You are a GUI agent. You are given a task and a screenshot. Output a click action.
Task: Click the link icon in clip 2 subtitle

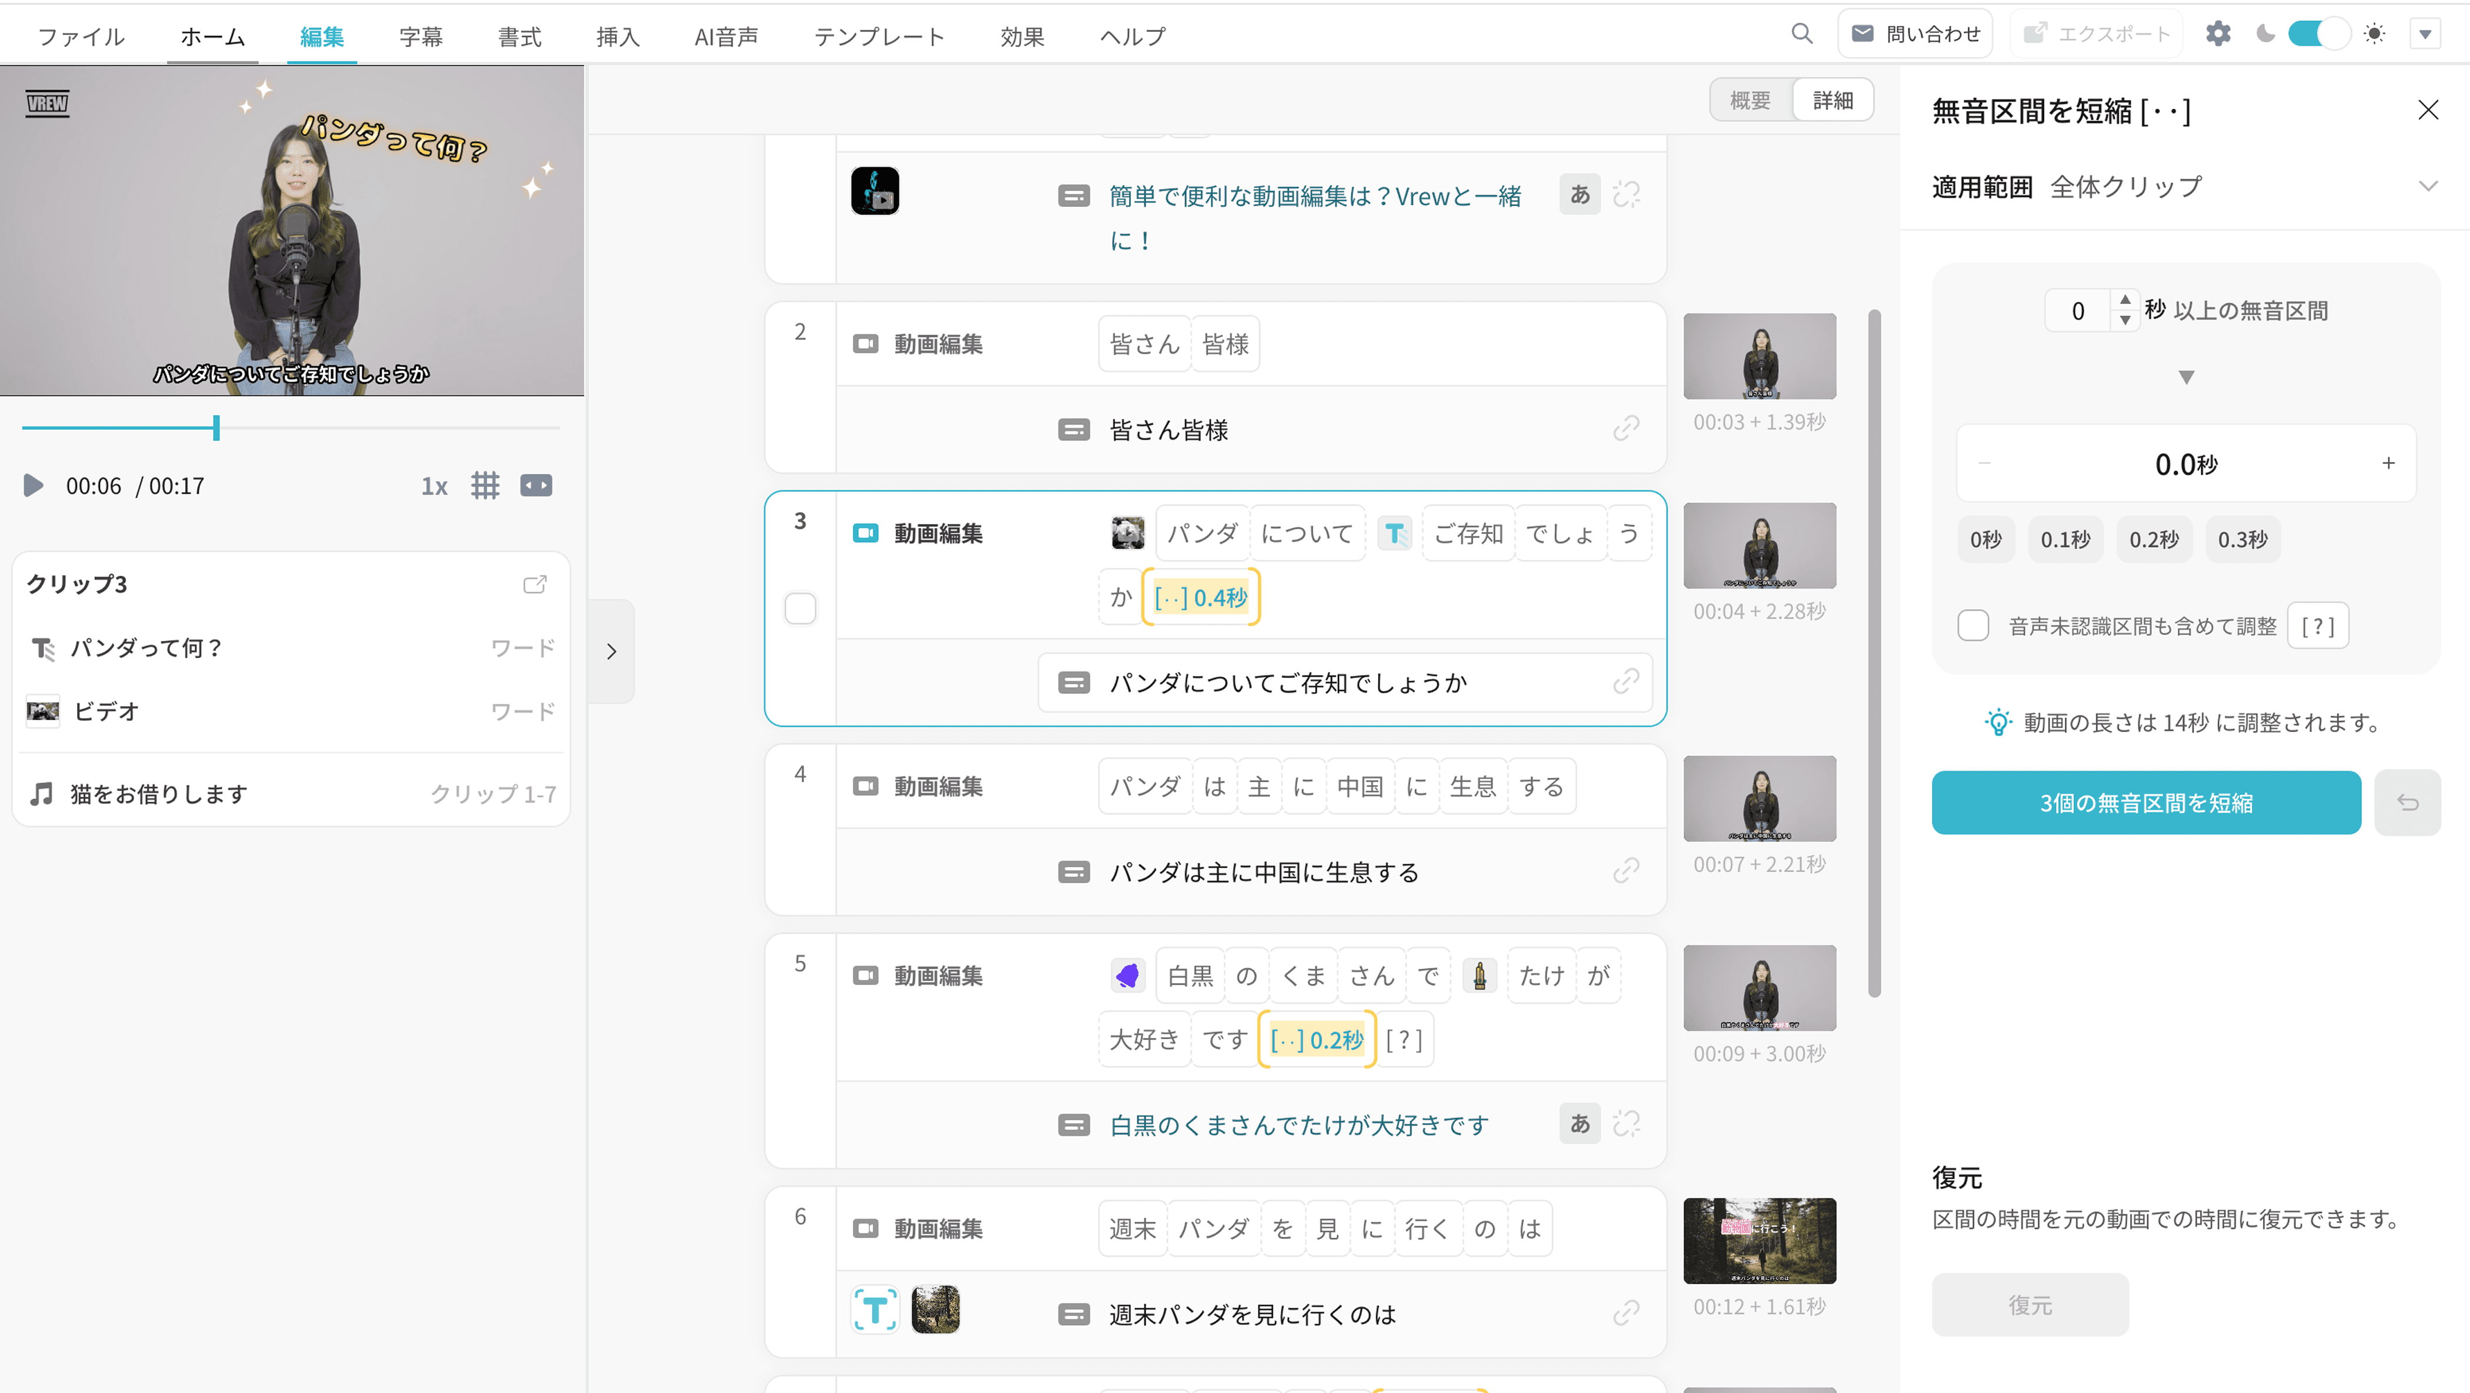click(1626, 429)
